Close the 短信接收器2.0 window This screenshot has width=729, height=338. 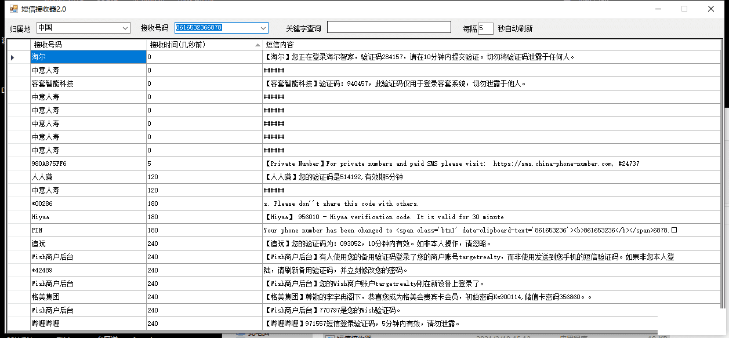[711, 9]
